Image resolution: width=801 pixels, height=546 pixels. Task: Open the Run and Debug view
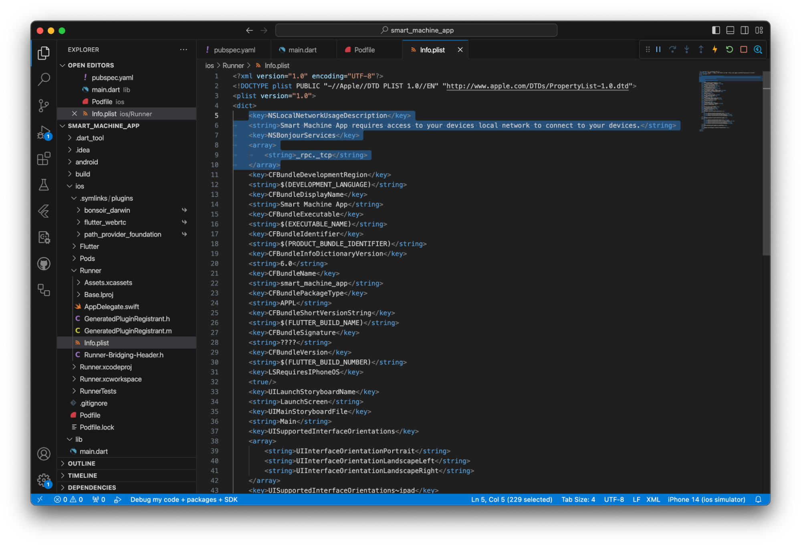click(43, 132)
